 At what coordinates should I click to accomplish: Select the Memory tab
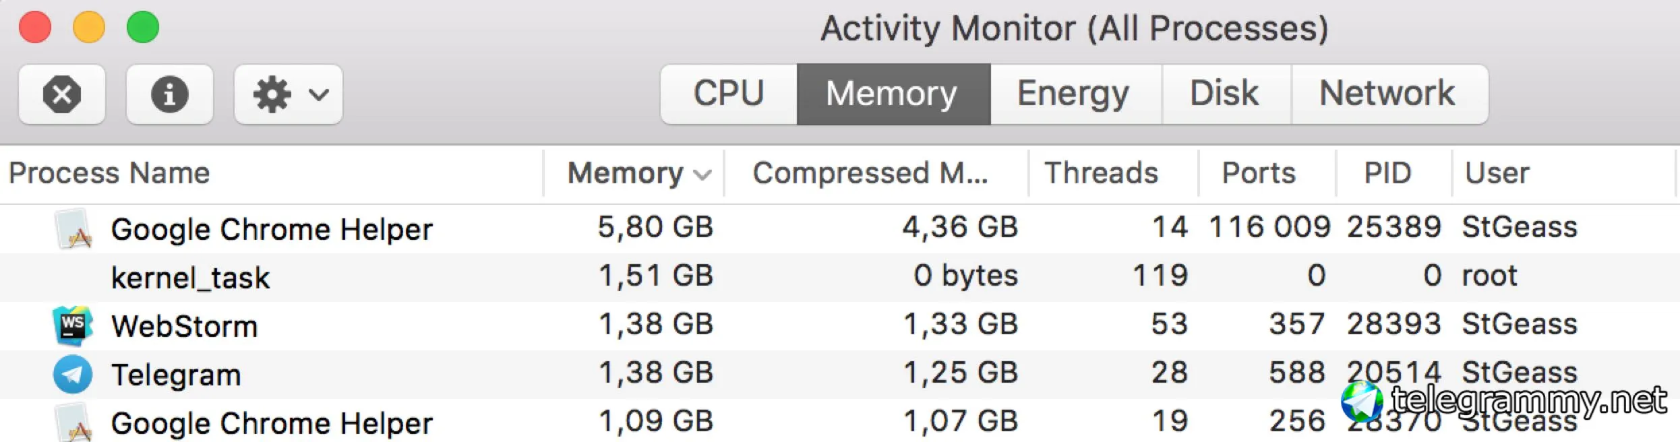pyautogui.click(x=893, y=94)
